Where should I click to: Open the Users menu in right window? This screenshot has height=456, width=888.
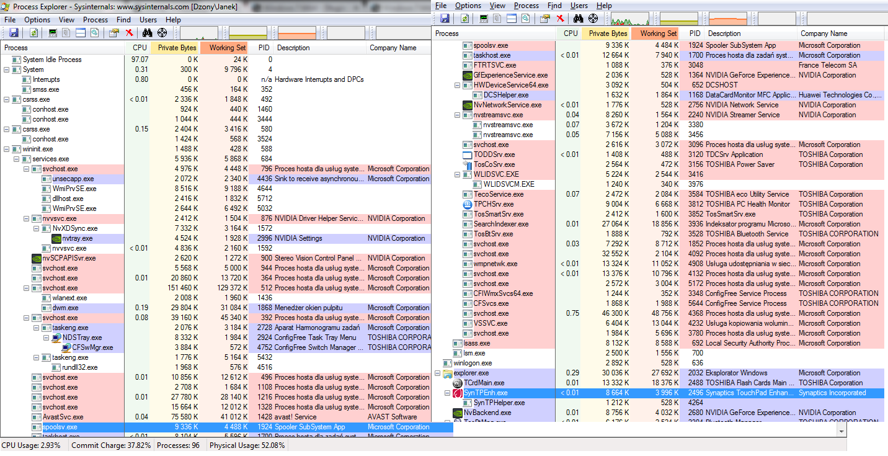pyautogui.click(x=579, y=6)
